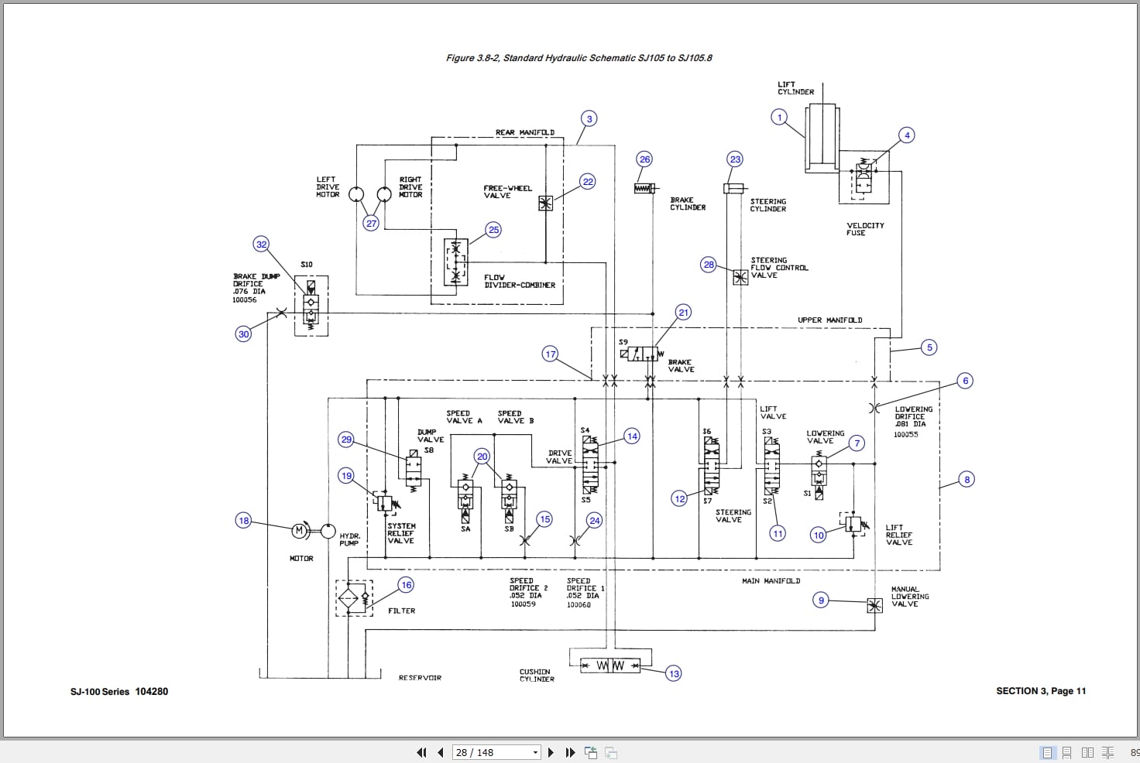Viewport: 1140px width, 763px height.
Task: Click callout 4 near the Velocity Fuse
Action: tap(906, 135)
